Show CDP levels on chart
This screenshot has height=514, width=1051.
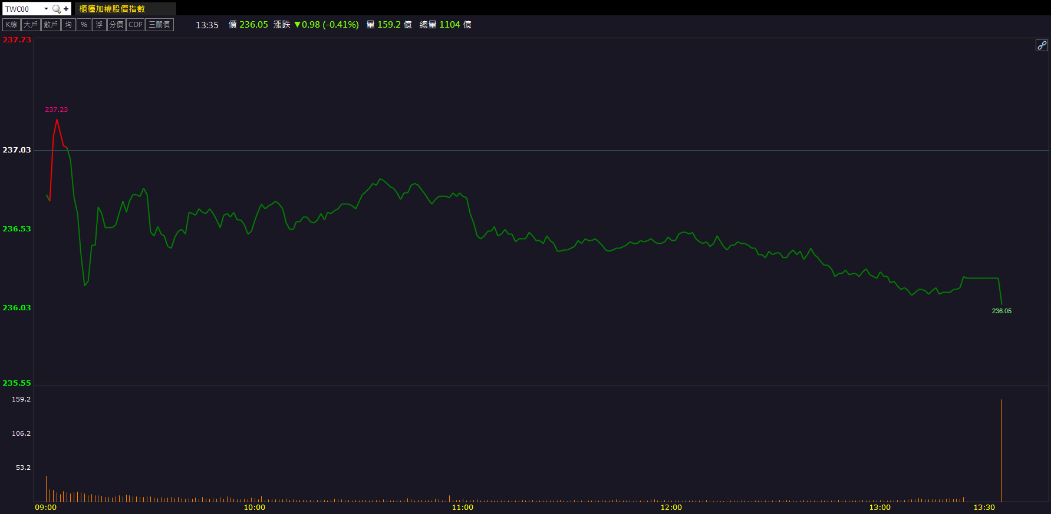coord(136,25)
